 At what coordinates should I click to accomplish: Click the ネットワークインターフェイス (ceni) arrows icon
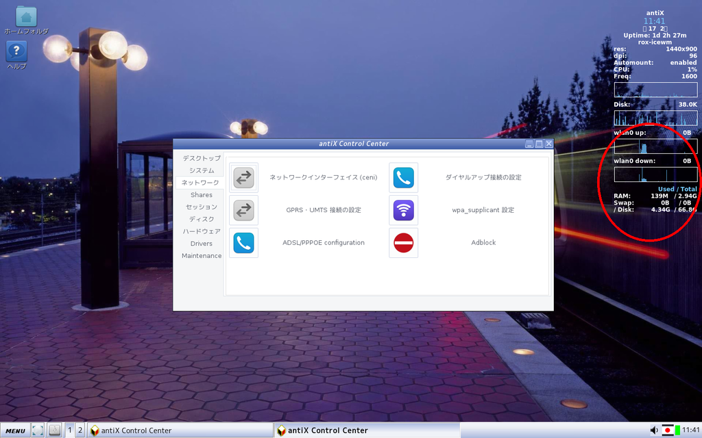tap(243, 177)
